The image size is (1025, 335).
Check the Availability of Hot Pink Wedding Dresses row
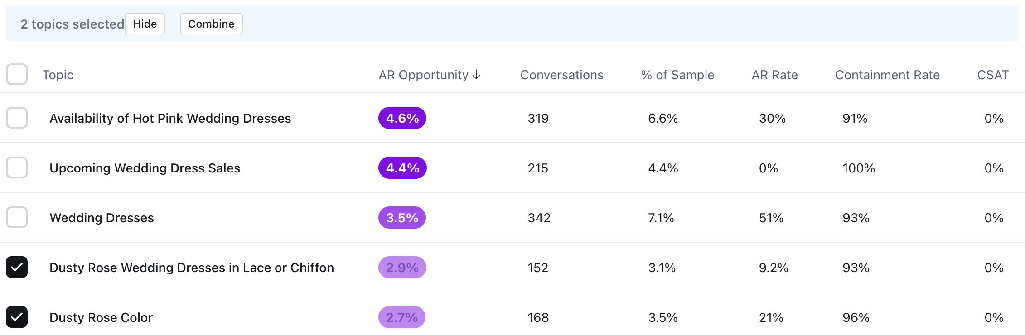17,118
